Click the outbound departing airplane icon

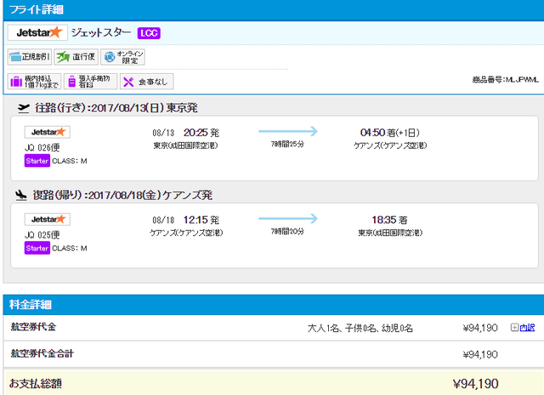point(24,108)
